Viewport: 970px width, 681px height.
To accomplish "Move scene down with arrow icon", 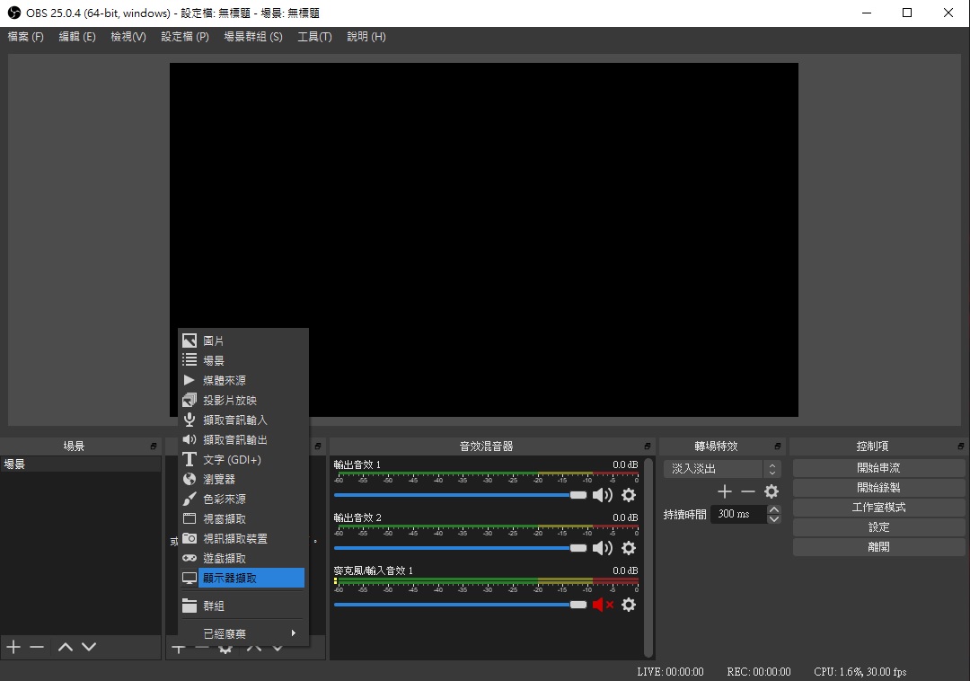I will pyautogui.click(x=88, y=647).
